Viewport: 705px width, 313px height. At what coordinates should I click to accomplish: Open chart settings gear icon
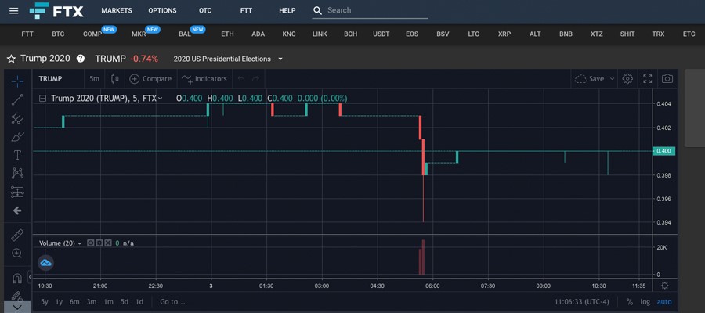point(627,78)
